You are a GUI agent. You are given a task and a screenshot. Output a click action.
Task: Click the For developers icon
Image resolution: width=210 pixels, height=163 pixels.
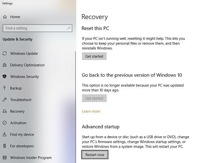(x=5, y=146)
